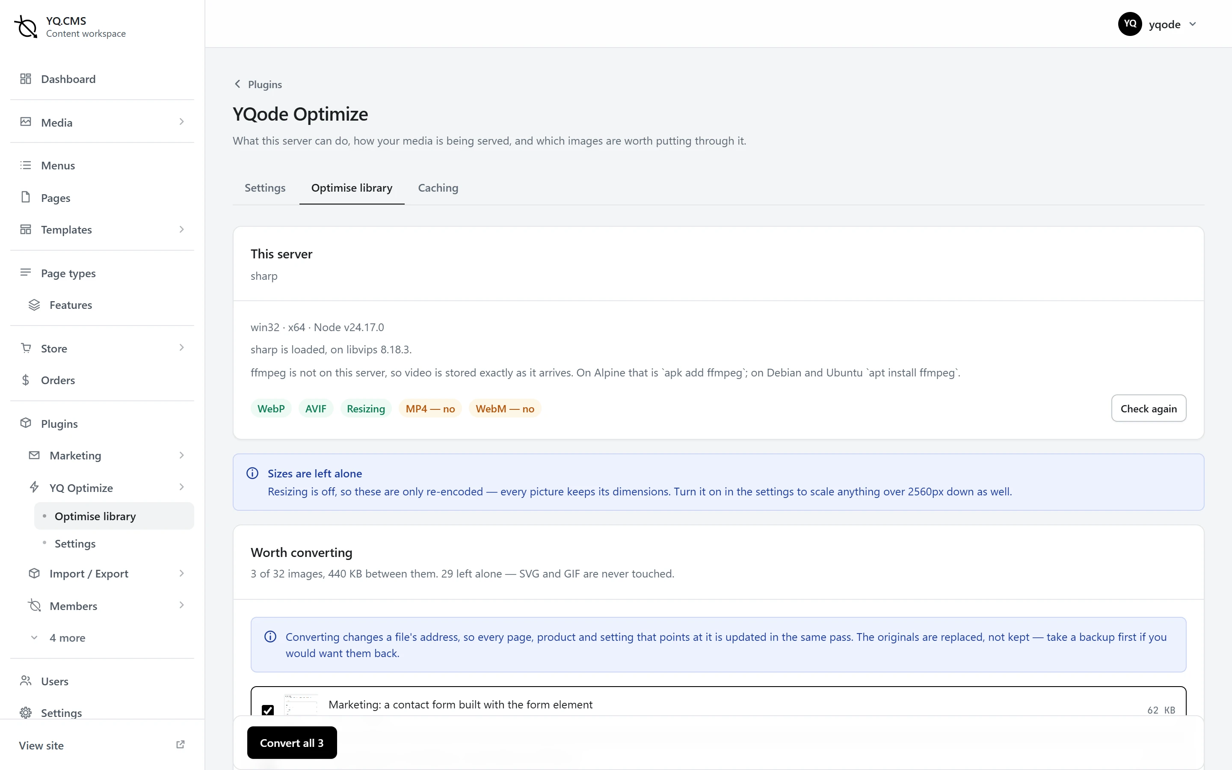This screenshot has height=770, width=1232.
Task: Open the Dashboard menu item
Action: [x=102, y=79]
